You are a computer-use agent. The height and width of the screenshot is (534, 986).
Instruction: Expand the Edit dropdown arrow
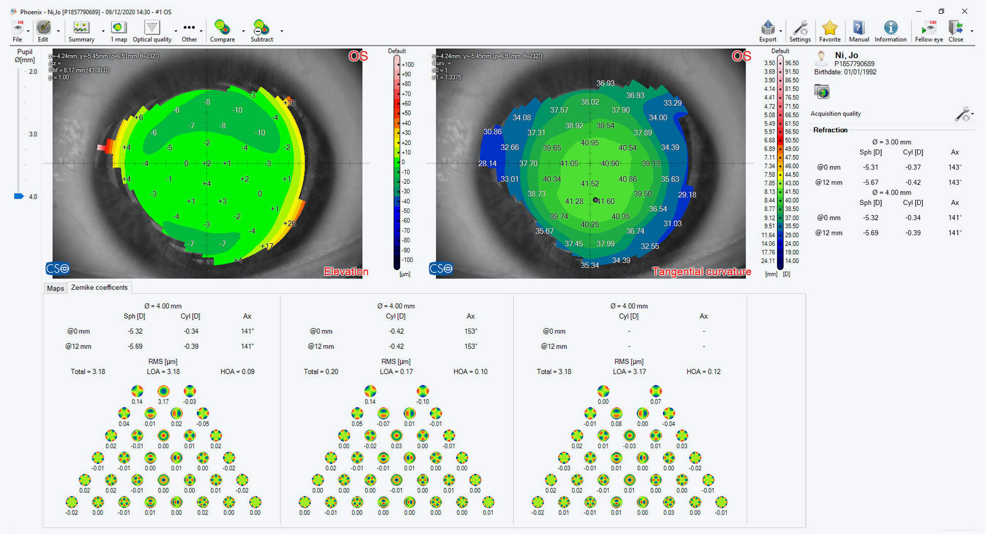58,31
